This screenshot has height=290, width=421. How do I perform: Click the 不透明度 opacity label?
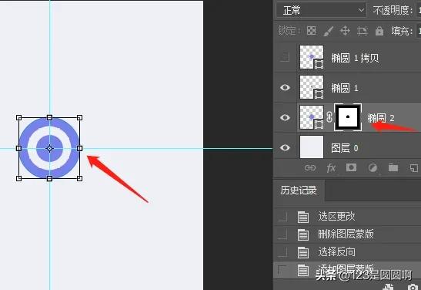tap(393, 11)
